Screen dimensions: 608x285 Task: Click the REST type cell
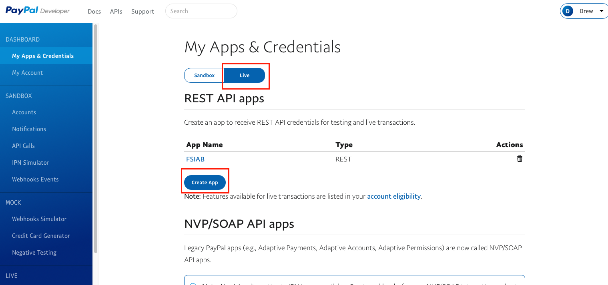343,159
